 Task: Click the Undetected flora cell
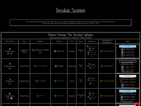coord(72,66)
